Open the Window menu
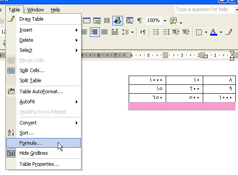The height and width of the screenshot is (175, 238). coord(35,10)
